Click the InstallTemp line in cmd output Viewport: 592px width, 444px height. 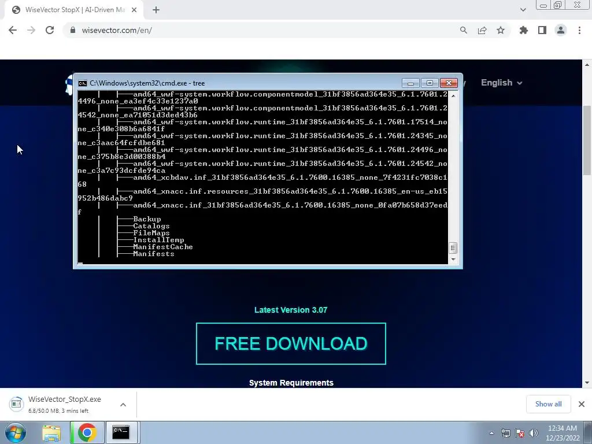point(158,240)
